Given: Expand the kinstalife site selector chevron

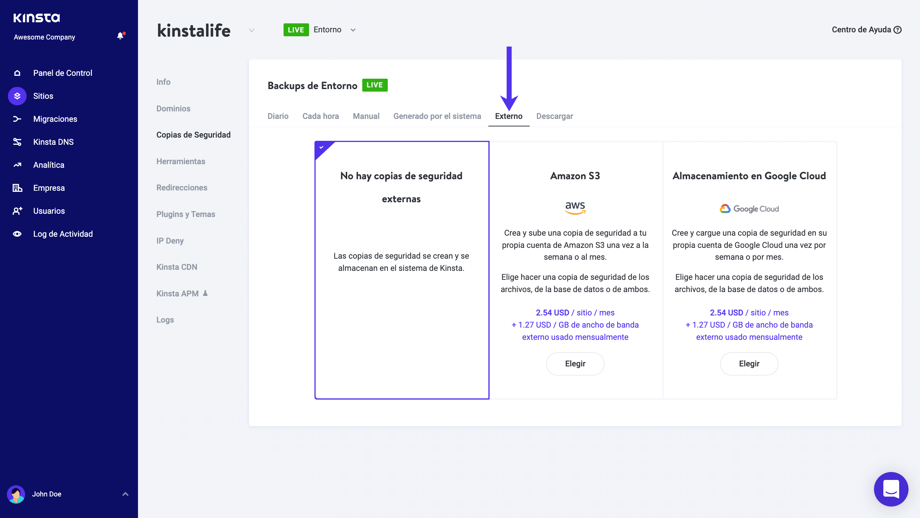Looking at the screenshot, I should [x=252, y=30].
